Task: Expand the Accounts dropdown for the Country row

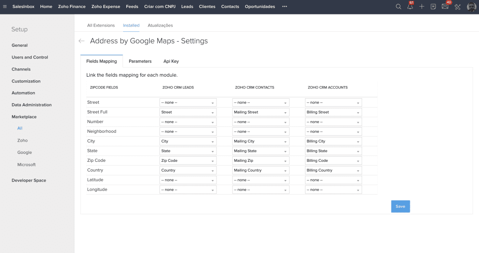Action: coord(333,170)
